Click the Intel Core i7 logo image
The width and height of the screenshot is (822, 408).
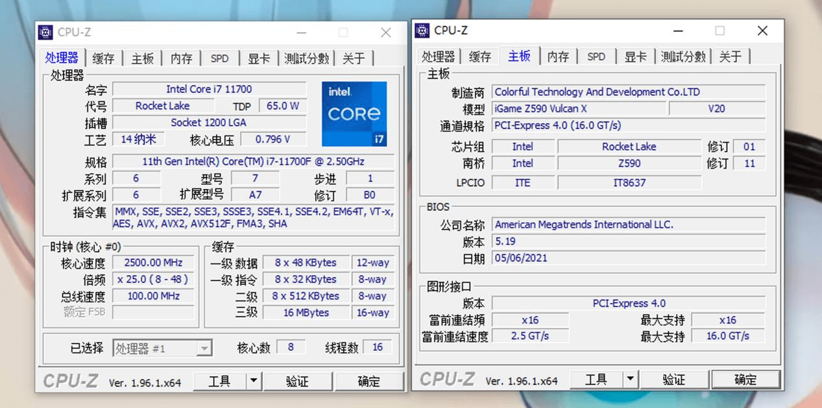pos(354,114)
